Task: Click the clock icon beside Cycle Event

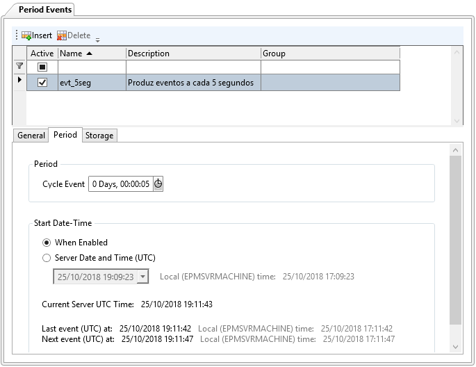Action: (x=158, y=184)
